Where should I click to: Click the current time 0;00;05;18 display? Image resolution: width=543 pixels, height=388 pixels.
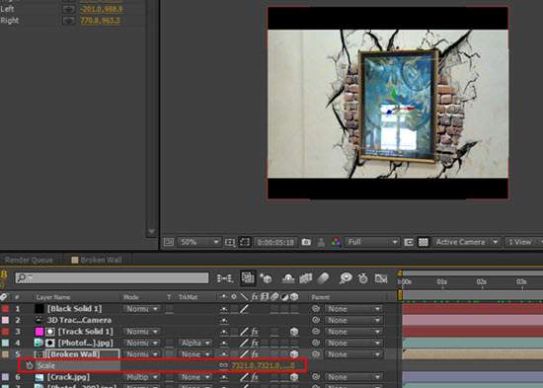(x=276, y=242)
